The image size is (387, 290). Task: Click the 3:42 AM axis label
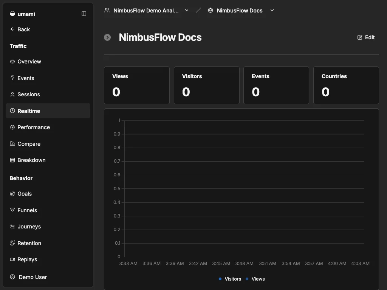point(198,263)
